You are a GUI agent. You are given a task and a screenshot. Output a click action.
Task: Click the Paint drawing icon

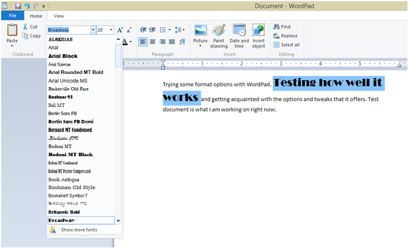pyautogui.click(x=219, y=36)
